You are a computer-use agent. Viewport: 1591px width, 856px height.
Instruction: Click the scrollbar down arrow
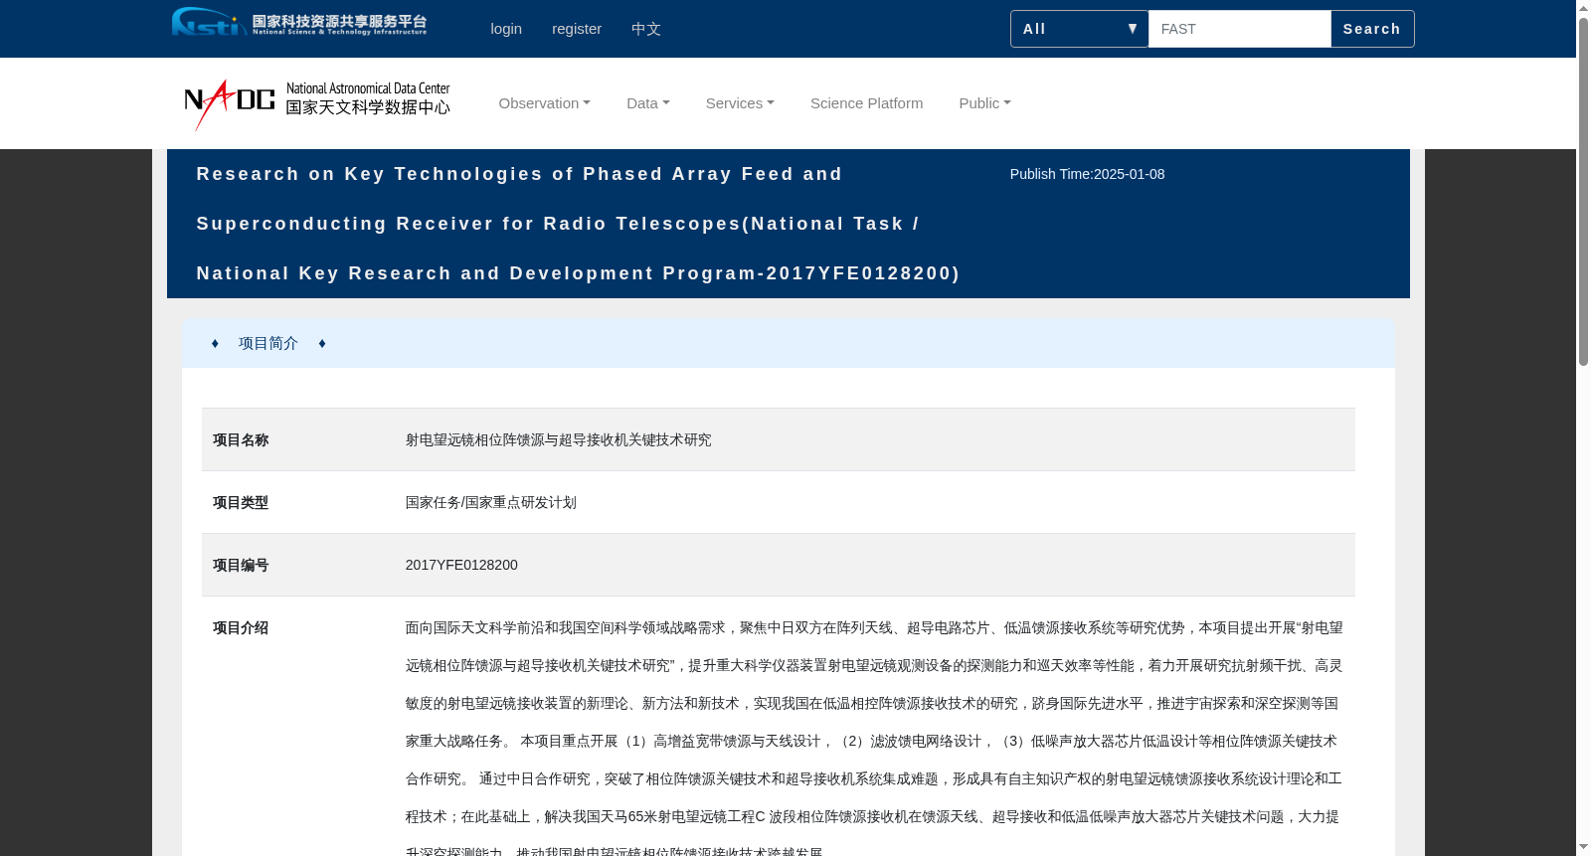[x=1584, y=847]
